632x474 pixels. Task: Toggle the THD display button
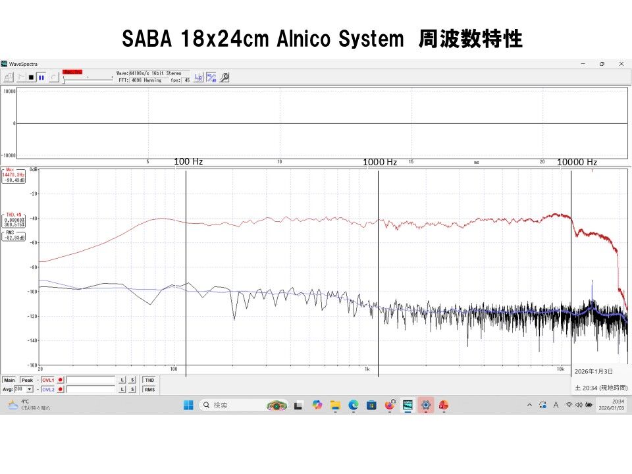coord(149,380)
